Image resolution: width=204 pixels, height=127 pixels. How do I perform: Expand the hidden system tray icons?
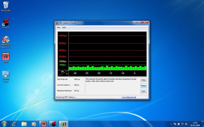click(x=171, y=124)
